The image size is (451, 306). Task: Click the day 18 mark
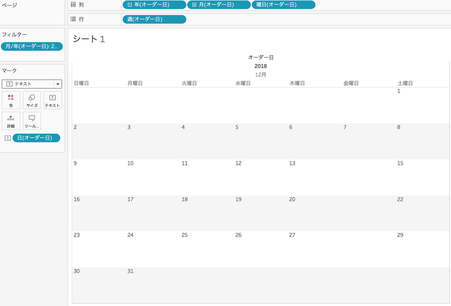[x=185, y=199]
